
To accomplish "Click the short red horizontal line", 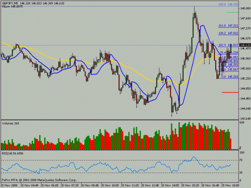I will [230, 92].
